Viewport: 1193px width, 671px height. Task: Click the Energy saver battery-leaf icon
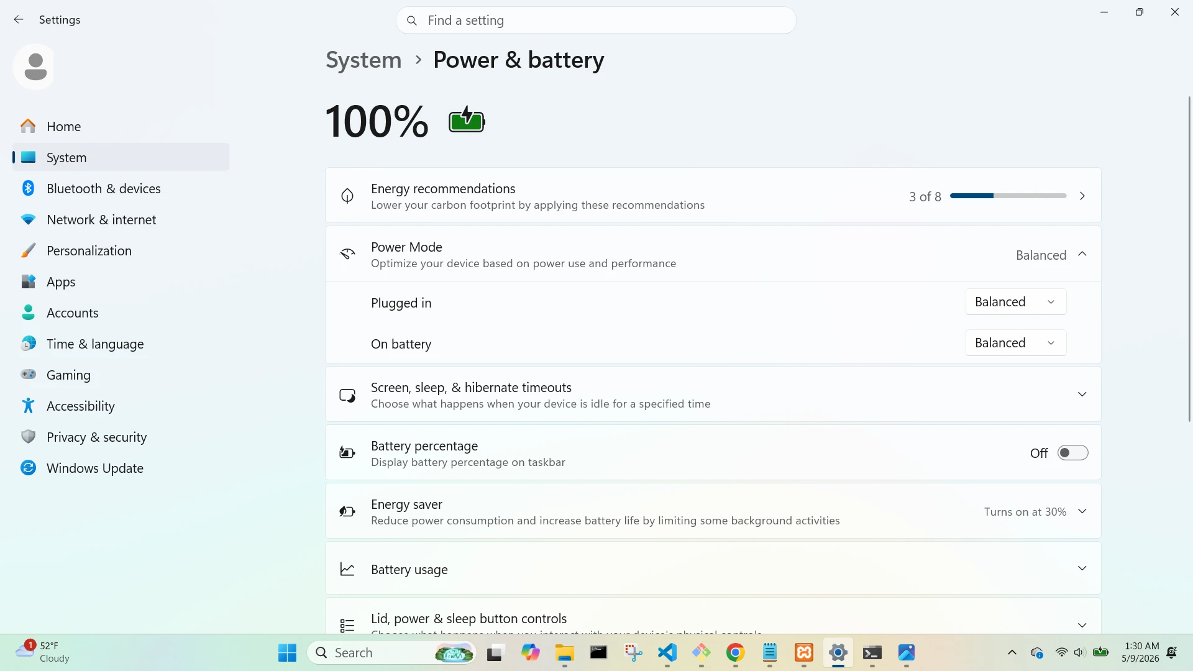pyautogui.click(x=347, y=512)
